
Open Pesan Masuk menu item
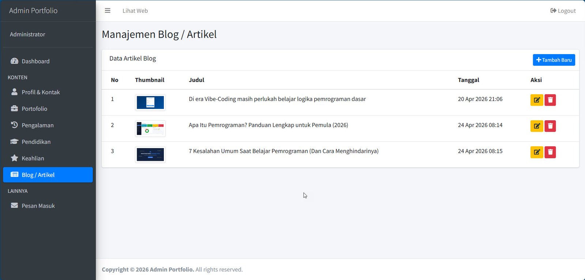pos(48,206)
